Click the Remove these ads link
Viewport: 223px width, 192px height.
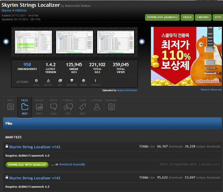tap(211, 90)
